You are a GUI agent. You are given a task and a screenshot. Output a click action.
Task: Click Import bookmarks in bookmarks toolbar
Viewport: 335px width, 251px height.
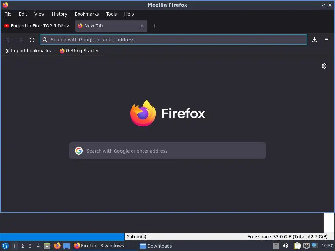pyautogui.click(x=30, y=51)
